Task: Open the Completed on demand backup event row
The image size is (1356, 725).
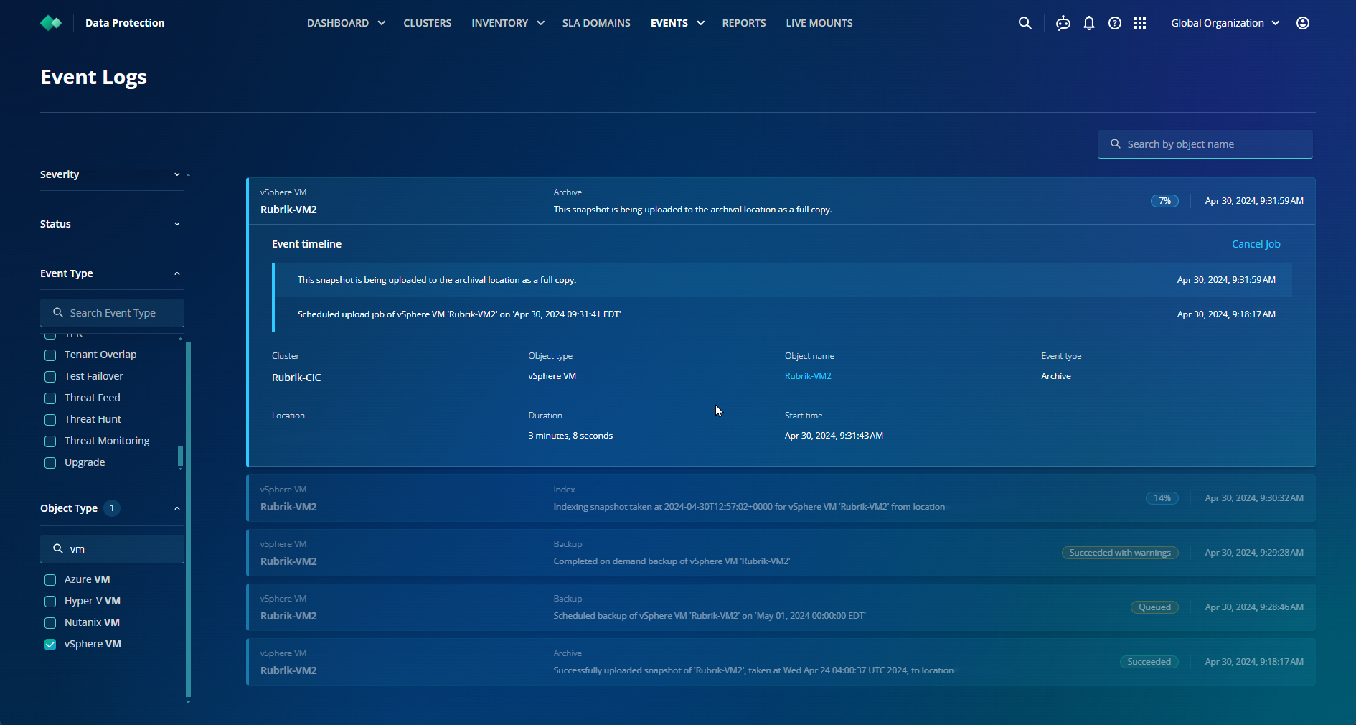Action: [781, 553]
